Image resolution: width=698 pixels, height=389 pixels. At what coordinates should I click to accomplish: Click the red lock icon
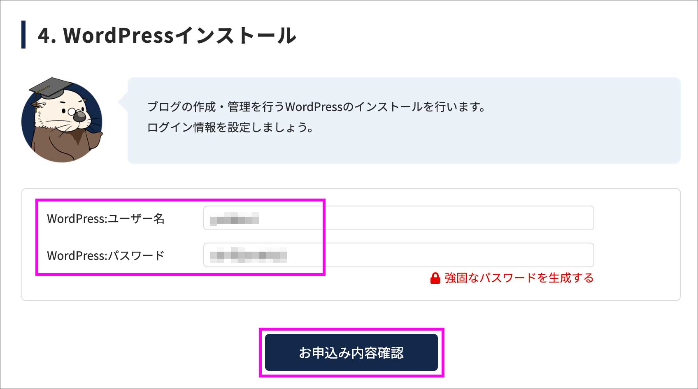coord(435,278)
